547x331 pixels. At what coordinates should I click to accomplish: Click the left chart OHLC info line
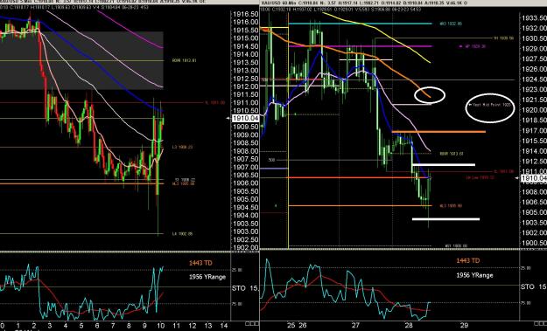74,7
